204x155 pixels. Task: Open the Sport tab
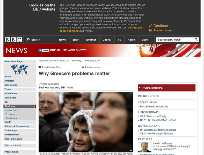click(x=76, y=40)
